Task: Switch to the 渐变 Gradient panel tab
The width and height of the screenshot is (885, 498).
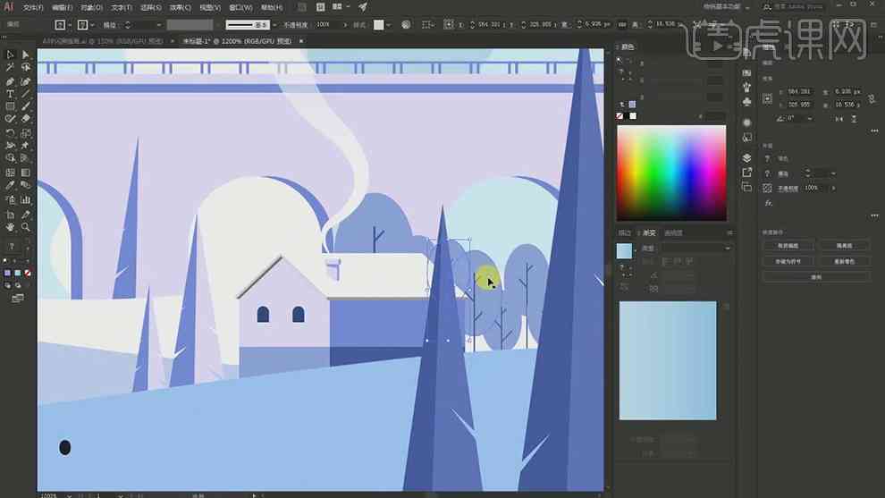Action: 649,232
